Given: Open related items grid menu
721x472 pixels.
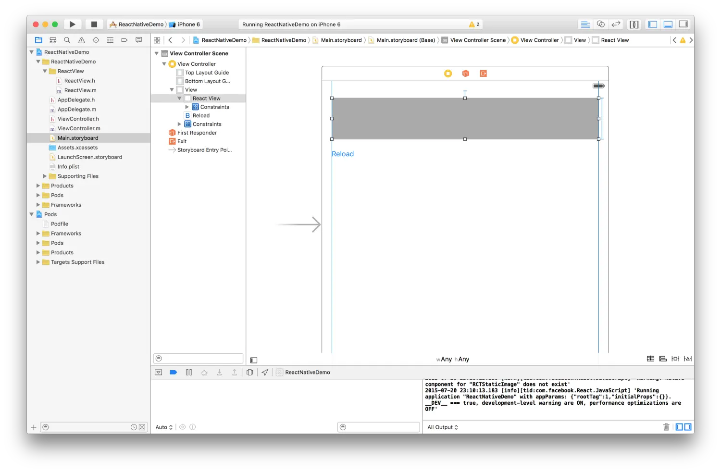Looking at the screenshot, I should (x=157, y=40).
